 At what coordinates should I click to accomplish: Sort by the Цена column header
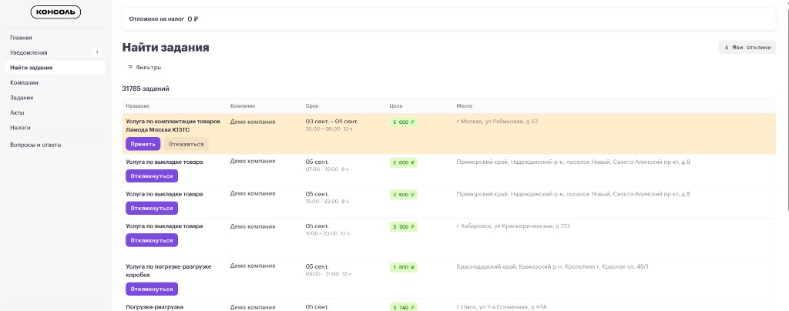pyautogui.click(x=396, y=106)
